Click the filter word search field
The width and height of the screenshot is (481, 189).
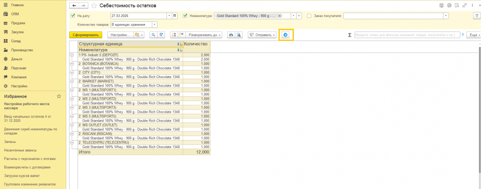pyautogui.click(x=407, y=35)
